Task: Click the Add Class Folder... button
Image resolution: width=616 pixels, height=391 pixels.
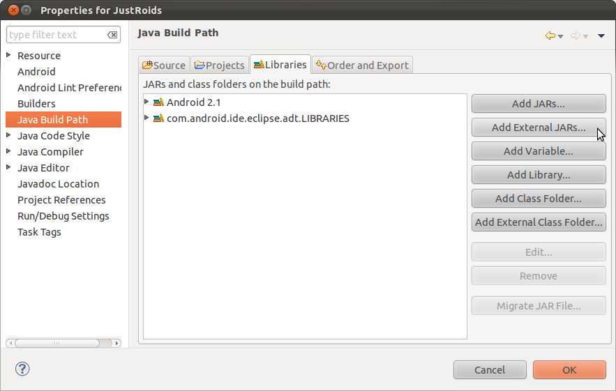Action: (x=539, y=198)
